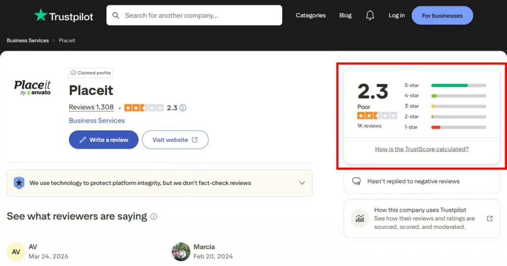The image size is (507, 266).
Task: Click the pencil icon in Write a review
Action: pyautogui.click(x=83, y=140)
